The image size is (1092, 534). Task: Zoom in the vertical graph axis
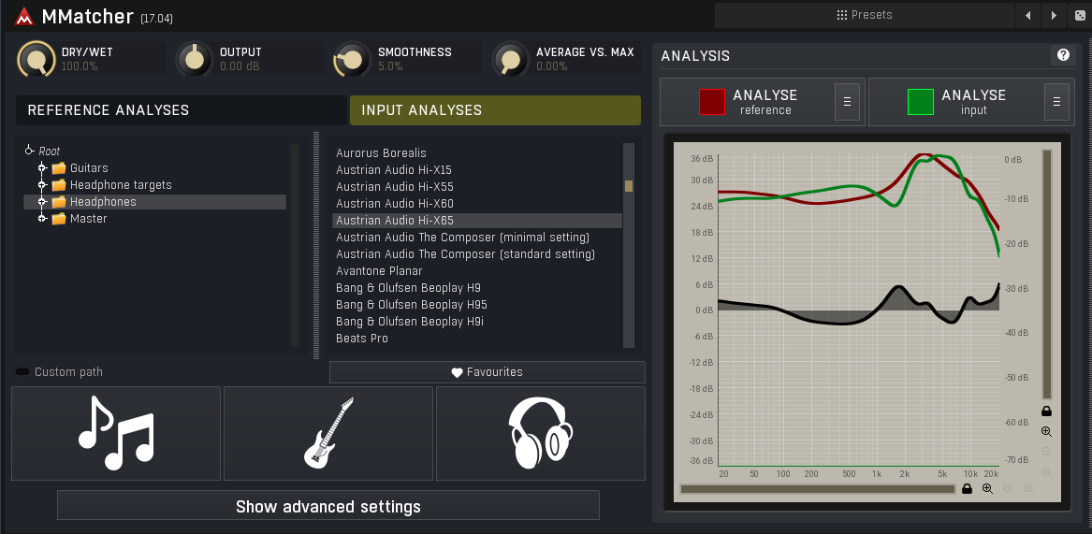coord(1046,432)
